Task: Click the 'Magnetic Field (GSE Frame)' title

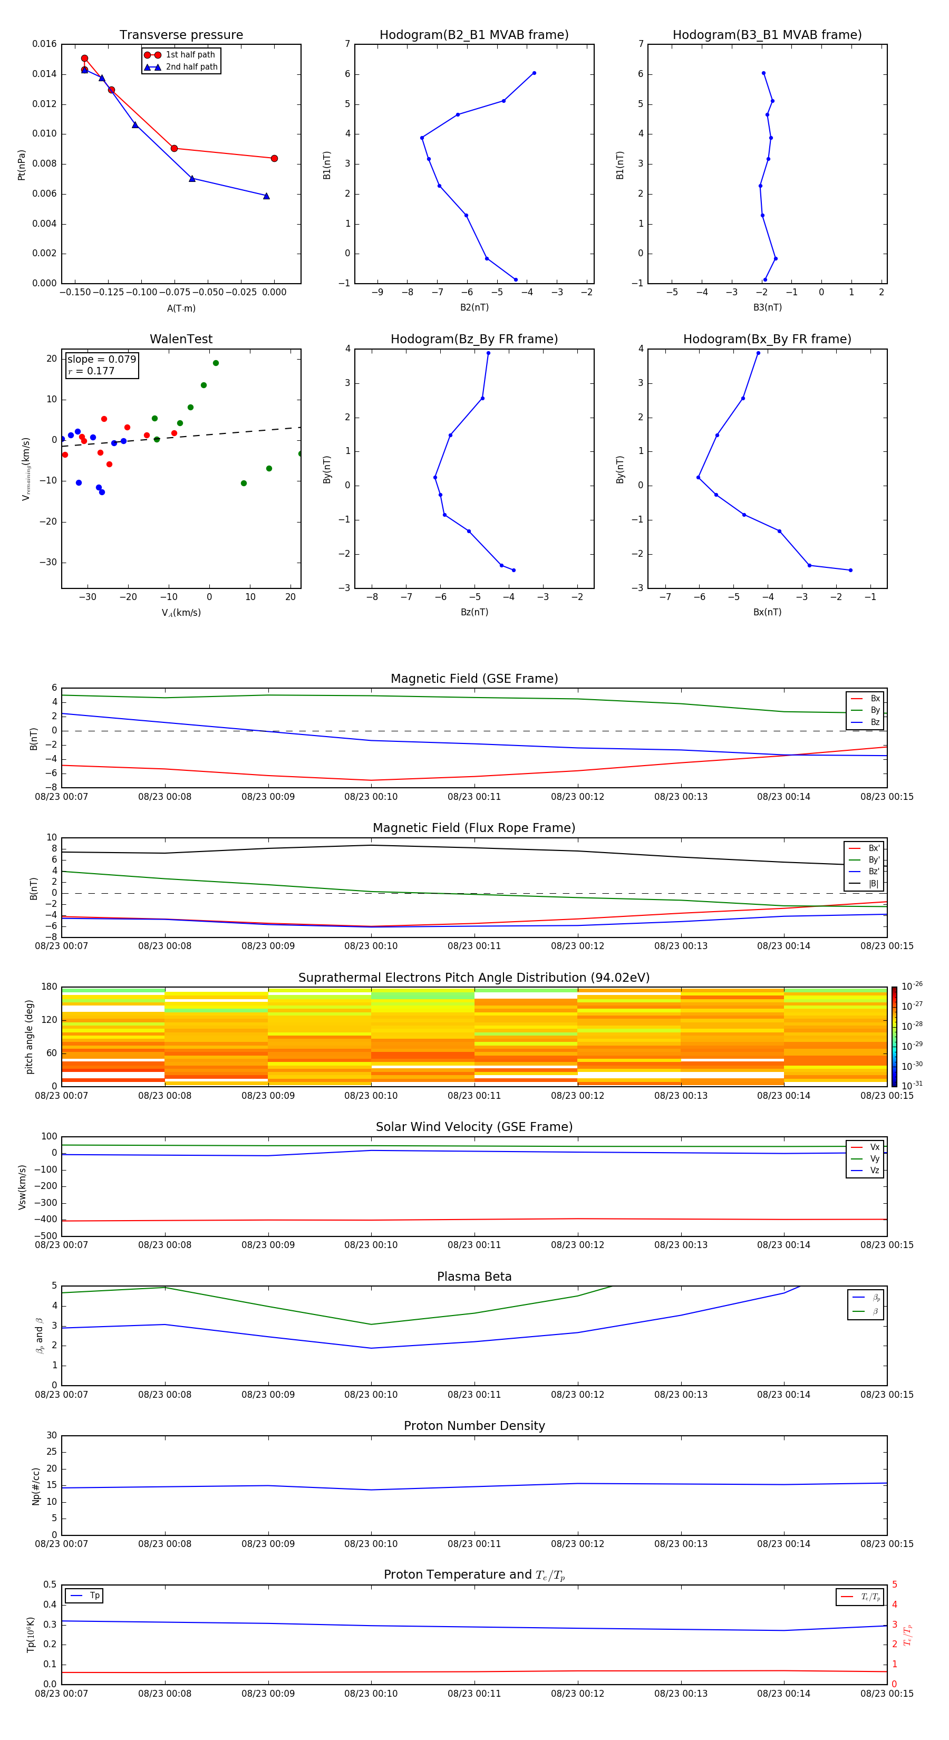Action: click(x=474, y=679)
